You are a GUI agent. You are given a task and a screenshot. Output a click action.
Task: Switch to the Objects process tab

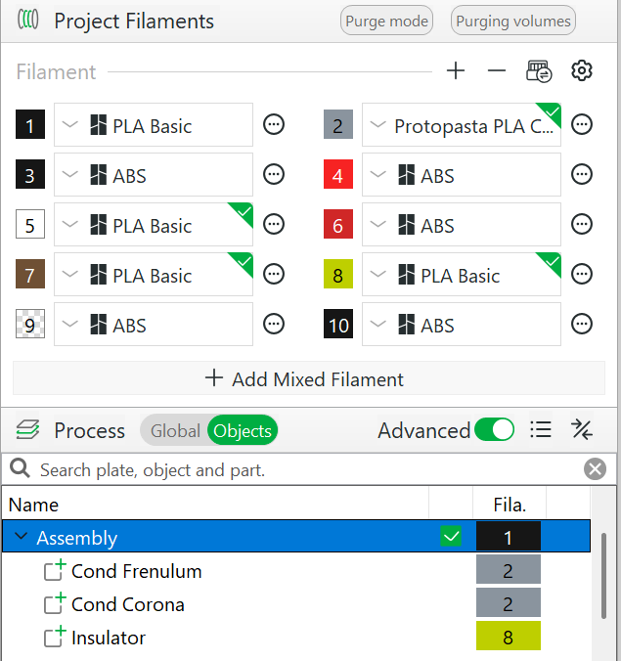(243, 430)
